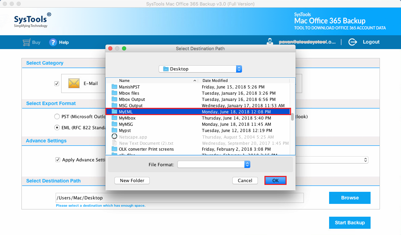The height and width of the screenshot is (235, 401).
Task: Select PST (Microsoft Outlook) radio option
Action: 57,116
